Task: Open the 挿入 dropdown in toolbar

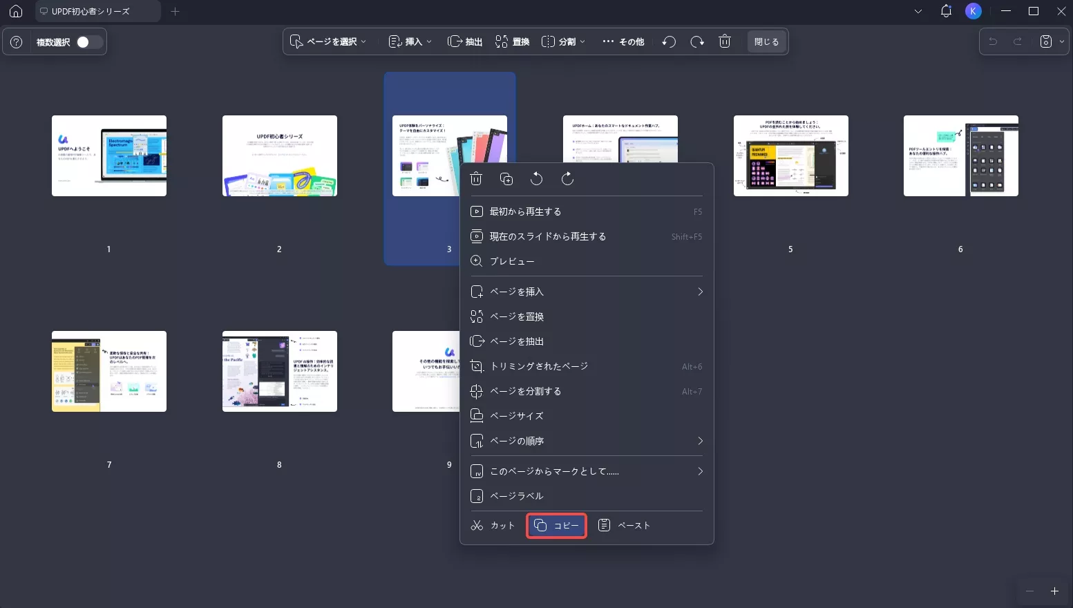Action: 410,41
